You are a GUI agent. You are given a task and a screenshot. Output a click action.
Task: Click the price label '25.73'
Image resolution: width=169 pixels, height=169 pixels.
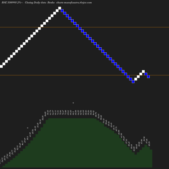tap(5, 158)
